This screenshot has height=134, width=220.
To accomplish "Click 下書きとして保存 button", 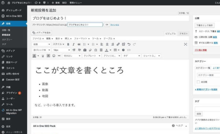I will pyautogui.click(x=205, y=25).
